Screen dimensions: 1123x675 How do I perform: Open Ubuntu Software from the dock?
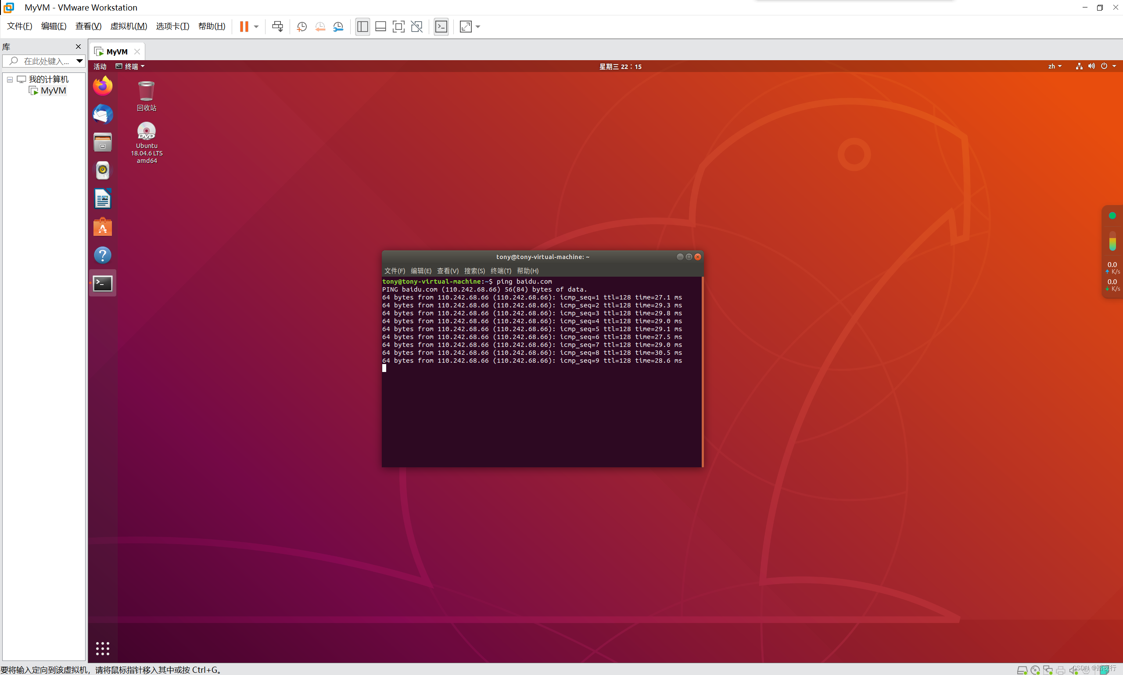(103, 227)
